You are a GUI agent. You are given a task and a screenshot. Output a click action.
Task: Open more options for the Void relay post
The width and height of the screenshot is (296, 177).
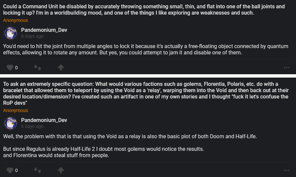click(x=287, y=170)
